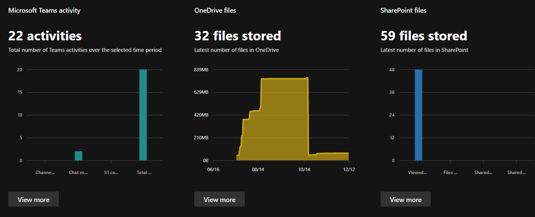Click the 12/12 date marker on the OneDrive chart
The width and height of the screenshot is (535, 217).
[349, 170]
